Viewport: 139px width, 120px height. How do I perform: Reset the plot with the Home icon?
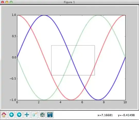(4, 115)
